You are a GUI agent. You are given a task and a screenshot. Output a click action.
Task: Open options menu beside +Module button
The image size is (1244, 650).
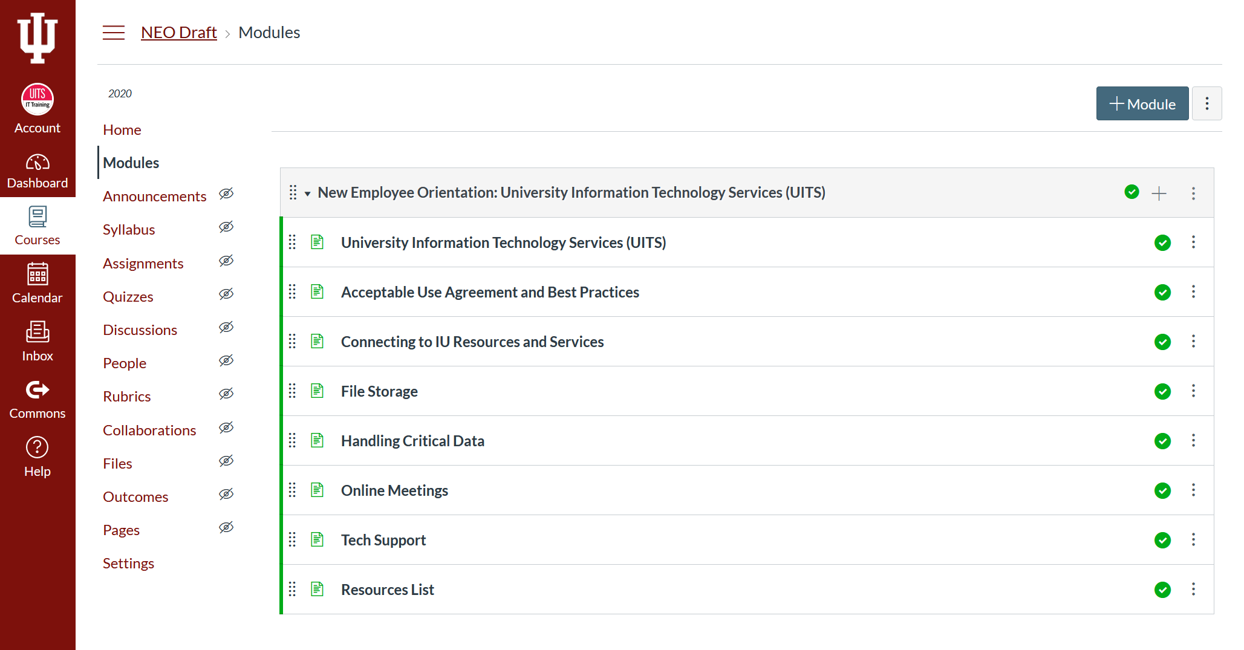coord(1207,103)
